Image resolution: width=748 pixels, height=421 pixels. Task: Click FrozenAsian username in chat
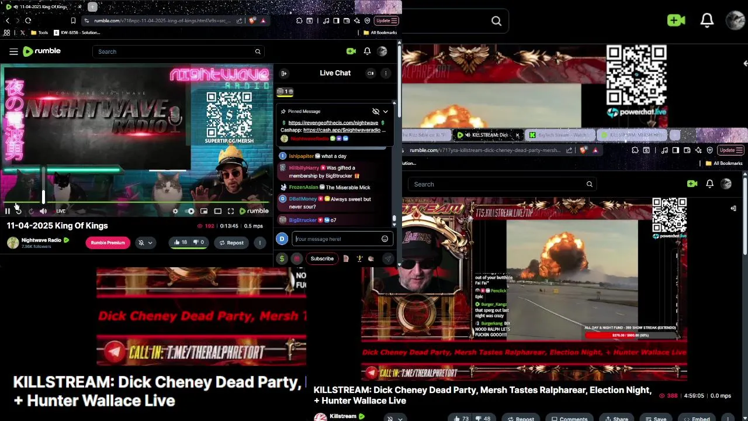point(303,187)
